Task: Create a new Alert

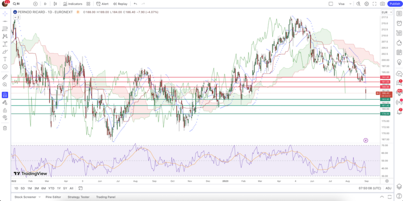Action: point(103,4)
